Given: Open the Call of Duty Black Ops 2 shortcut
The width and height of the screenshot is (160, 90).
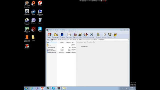Looking at the screenshot, I should [27, 38].
